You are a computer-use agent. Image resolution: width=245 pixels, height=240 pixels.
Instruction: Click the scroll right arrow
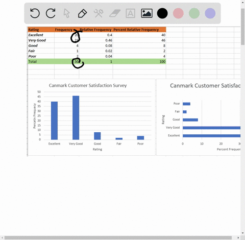238,237
